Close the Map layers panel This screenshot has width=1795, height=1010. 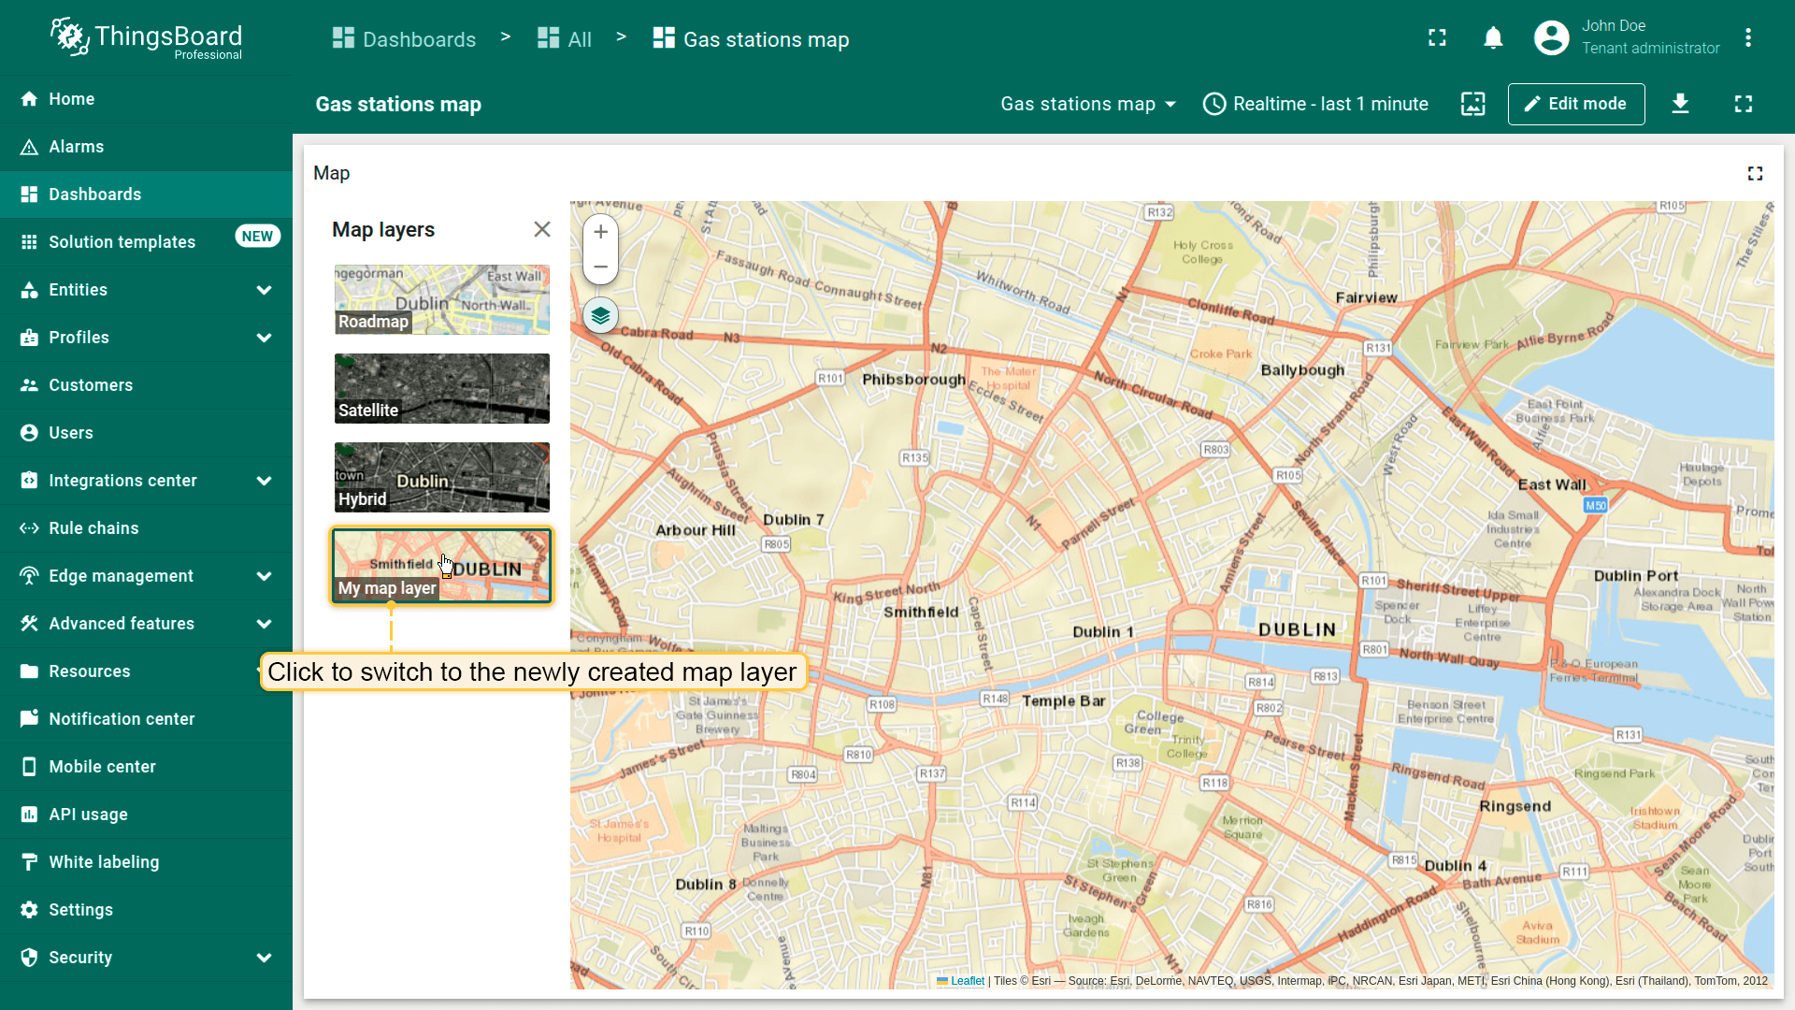[541, 230]
